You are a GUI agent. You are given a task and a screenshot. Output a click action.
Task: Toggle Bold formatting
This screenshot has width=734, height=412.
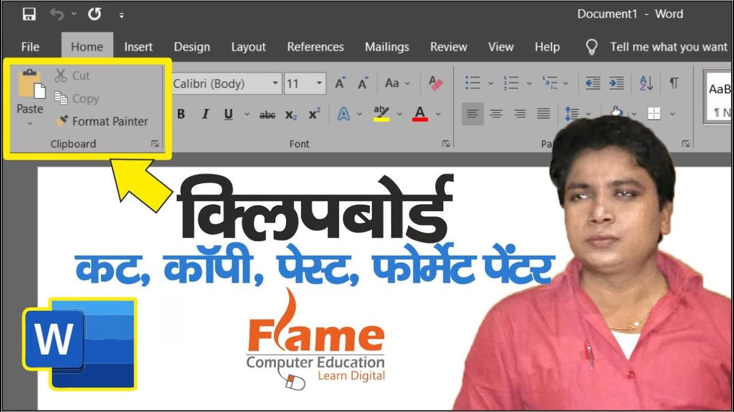tap(181, 114)
